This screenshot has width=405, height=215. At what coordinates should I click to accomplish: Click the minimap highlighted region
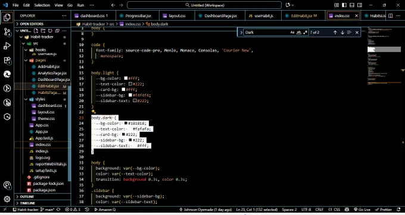(x=384, y=49)
